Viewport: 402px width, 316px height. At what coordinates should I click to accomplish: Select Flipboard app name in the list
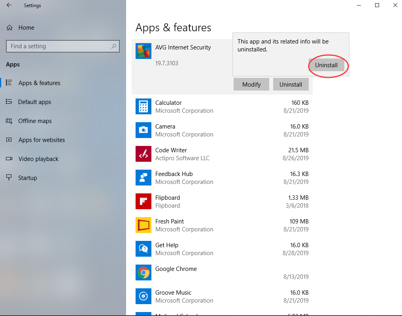pyautogui.click(x=168, y=197)
